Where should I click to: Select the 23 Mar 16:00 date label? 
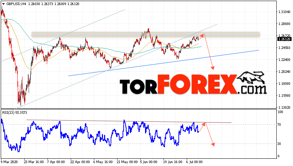(x=34, y=162)
